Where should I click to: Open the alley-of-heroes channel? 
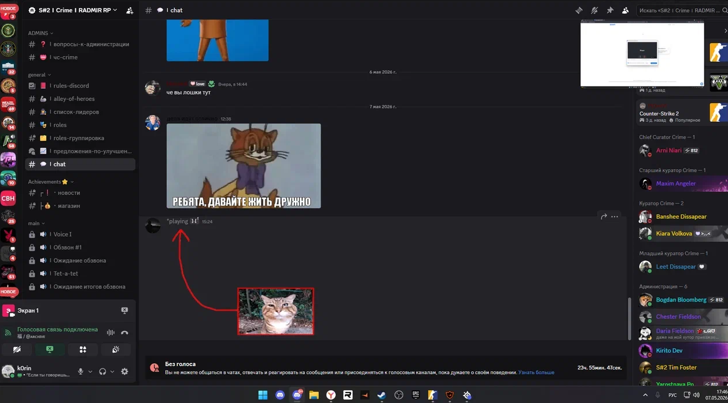pos(80,99)
